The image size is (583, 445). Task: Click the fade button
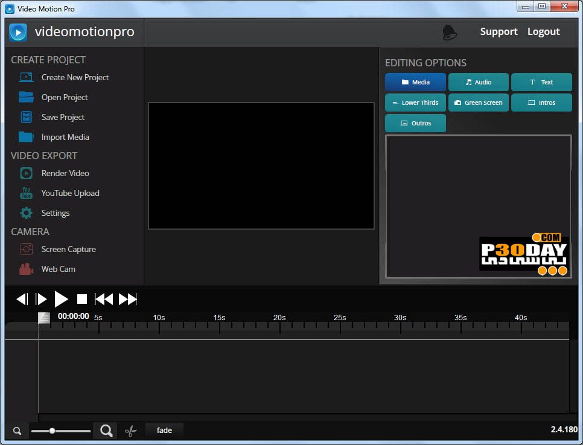pyautogui.click(x=164, y=430)
